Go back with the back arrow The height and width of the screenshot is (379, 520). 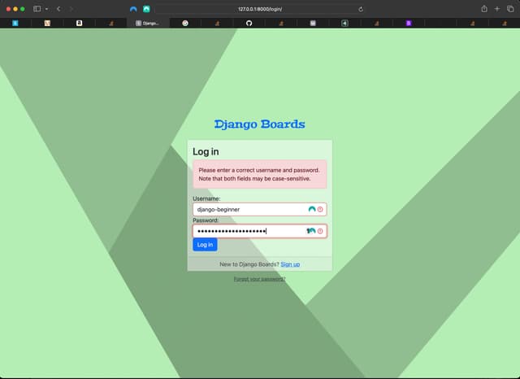pos(58,9)
